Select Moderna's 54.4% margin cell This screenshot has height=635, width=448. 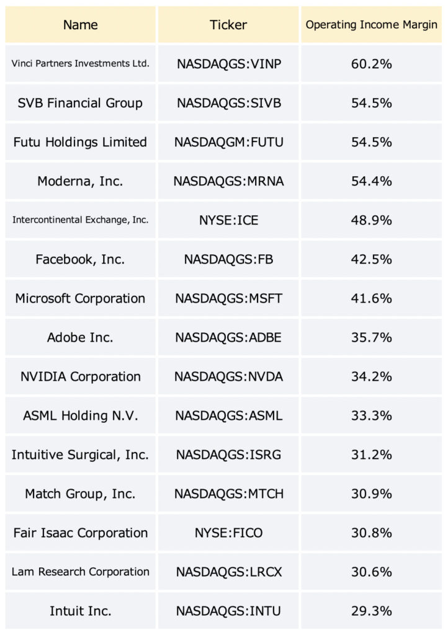pyautogui.click(x=372, y=181)
